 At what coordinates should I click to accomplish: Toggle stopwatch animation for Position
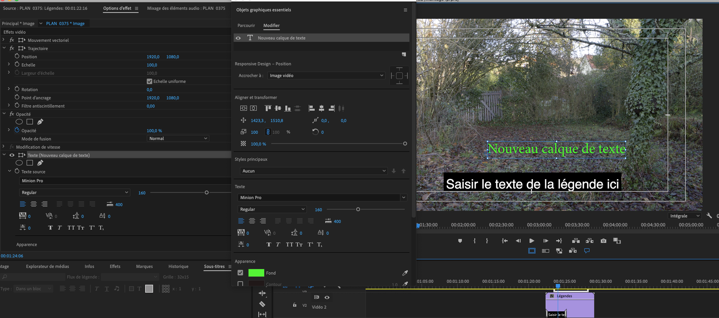click(17, 56)
